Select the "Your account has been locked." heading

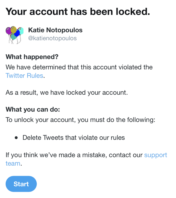click(x=78, y=12)
